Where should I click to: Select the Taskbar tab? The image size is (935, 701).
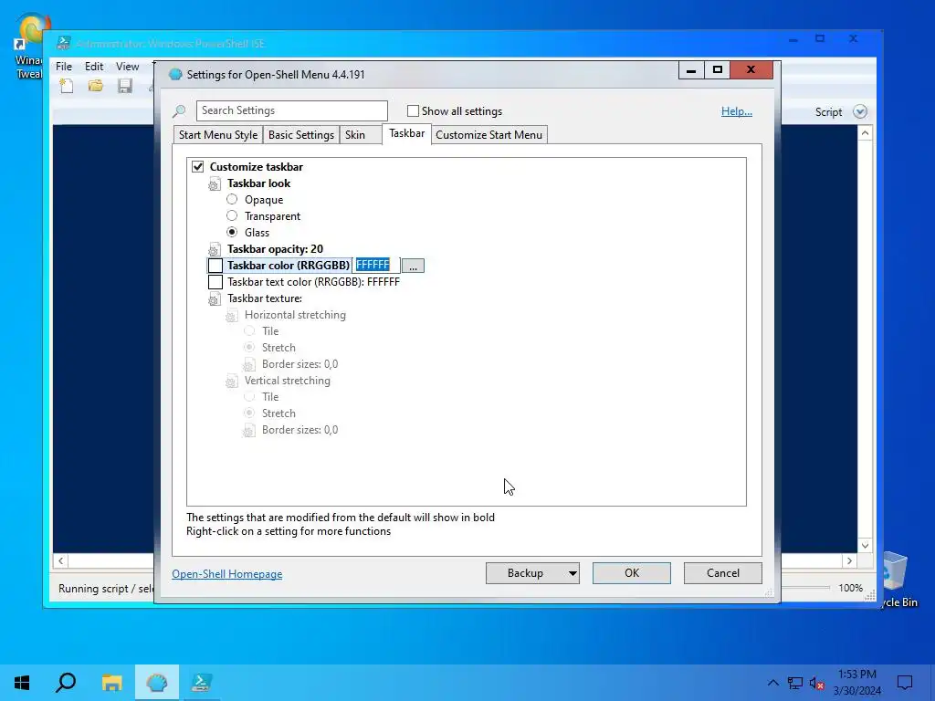[406, 133]
